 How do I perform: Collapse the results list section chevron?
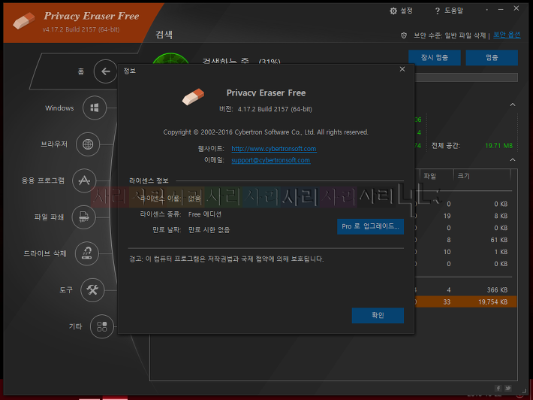point(513,160)
